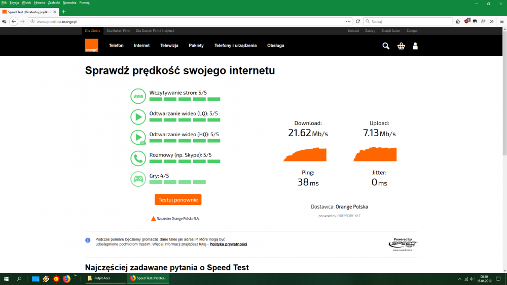Open the site search magnifier icon
This screenshot has width=507, height=285.
[386, 46]
